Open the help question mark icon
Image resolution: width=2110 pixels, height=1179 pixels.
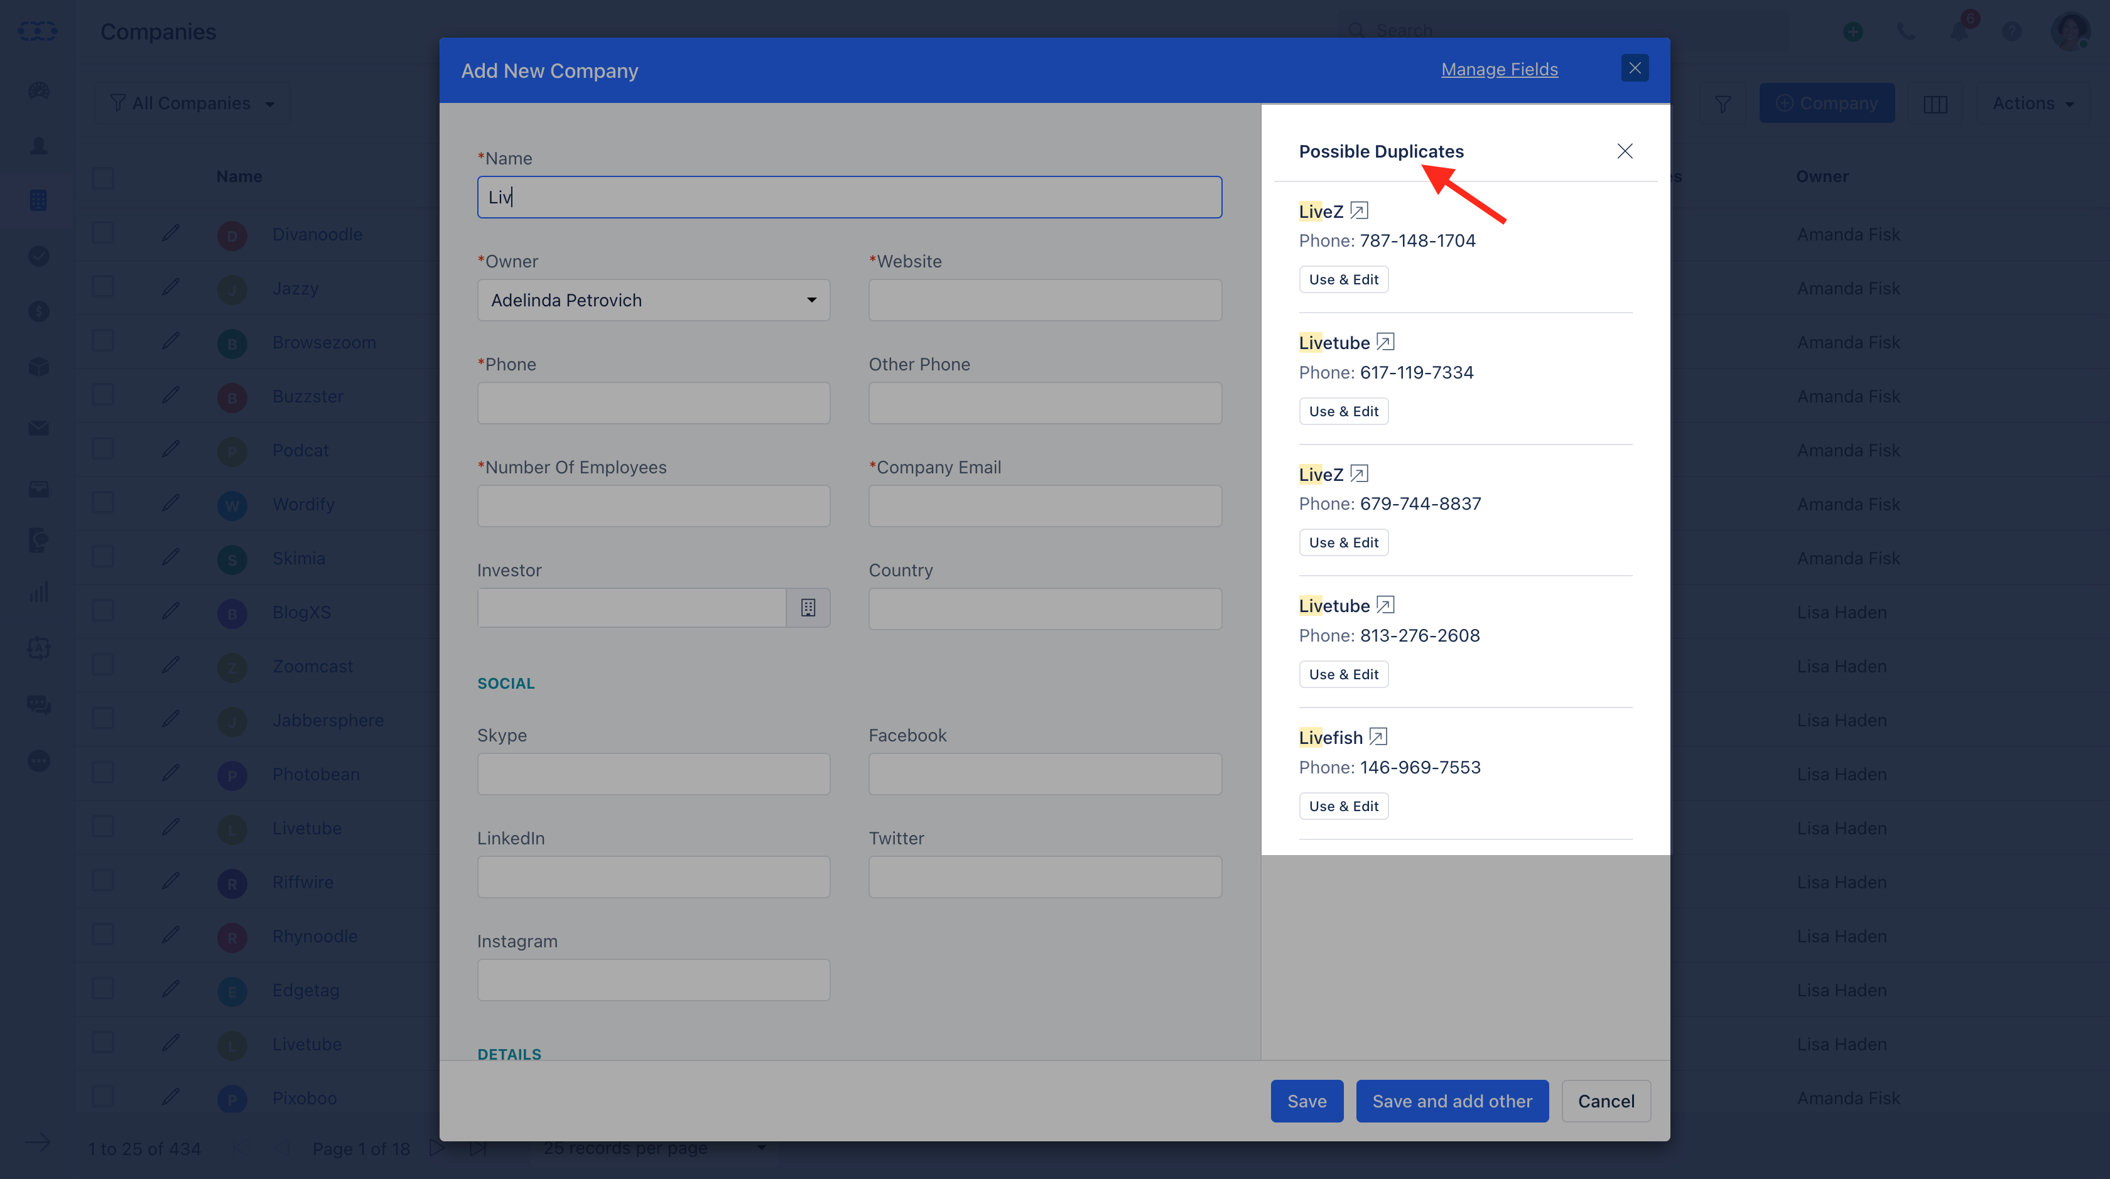coord(2011,31)
